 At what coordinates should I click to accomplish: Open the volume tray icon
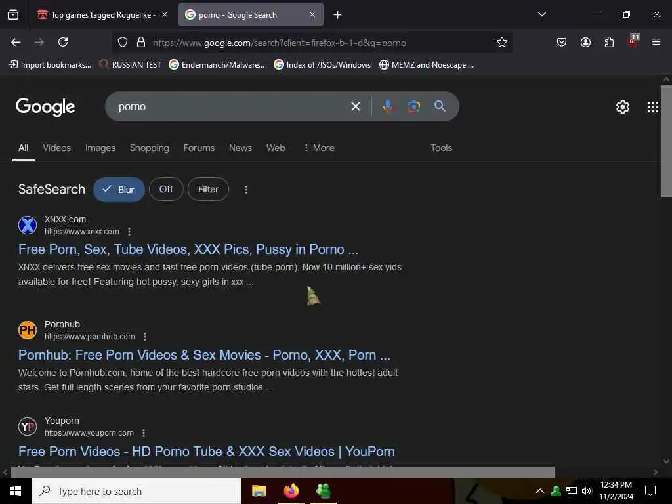pos(587,491)
